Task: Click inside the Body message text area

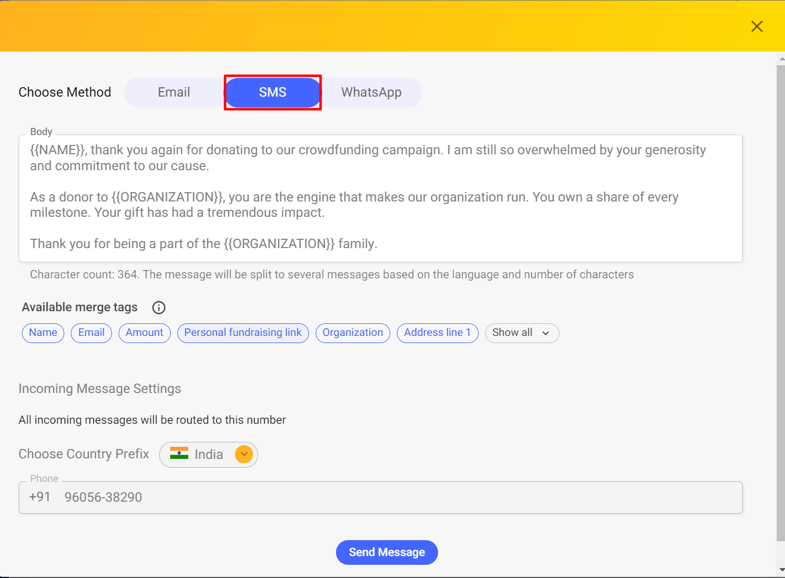Action: 380,198
